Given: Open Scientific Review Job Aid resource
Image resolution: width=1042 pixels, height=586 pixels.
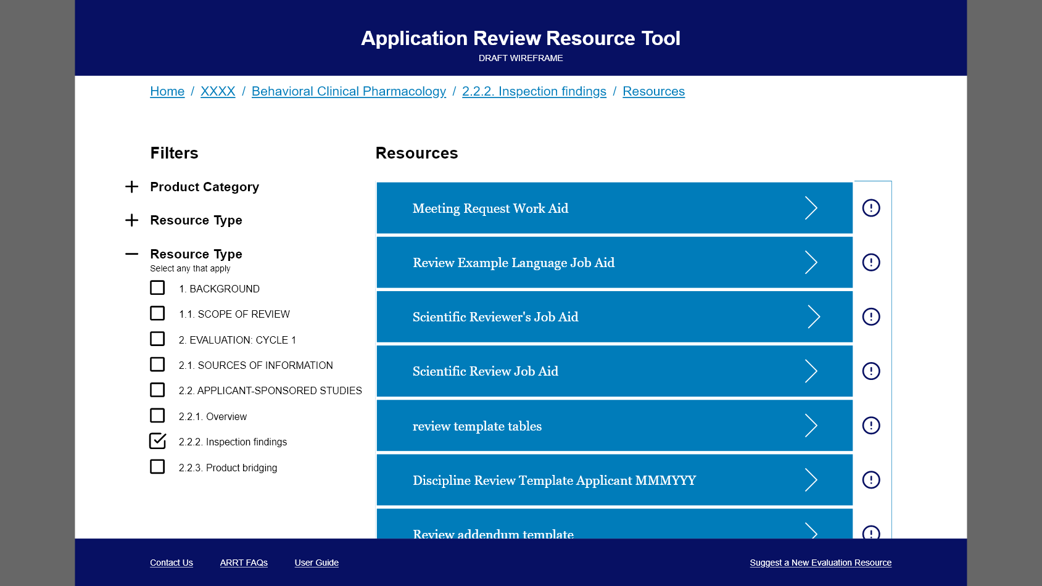Looking at the screenshot, I should point(614,371).
